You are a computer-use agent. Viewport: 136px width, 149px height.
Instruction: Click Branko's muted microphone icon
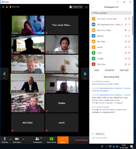pyautogui.click(x=126, y=47)
